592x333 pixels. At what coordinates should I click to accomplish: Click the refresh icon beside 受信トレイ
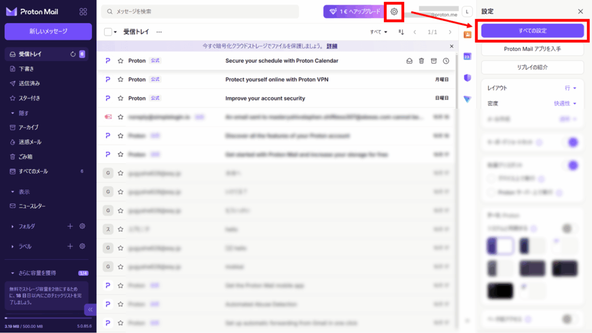[73, 54]
